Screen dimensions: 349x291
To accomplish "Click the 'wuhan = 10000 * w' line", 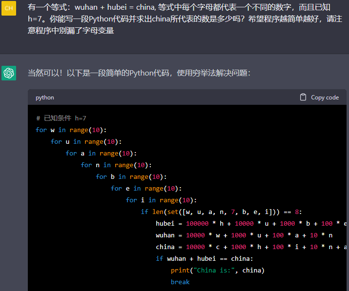I will (x=244, y=235).
